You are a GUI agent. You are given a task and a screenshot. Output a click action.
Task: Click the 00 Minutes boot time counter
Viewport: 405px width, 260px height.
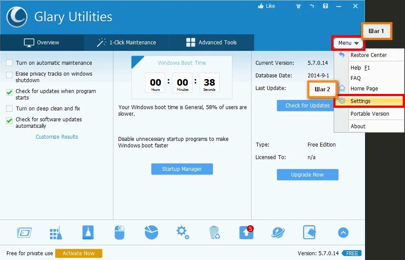click(183, 83)
